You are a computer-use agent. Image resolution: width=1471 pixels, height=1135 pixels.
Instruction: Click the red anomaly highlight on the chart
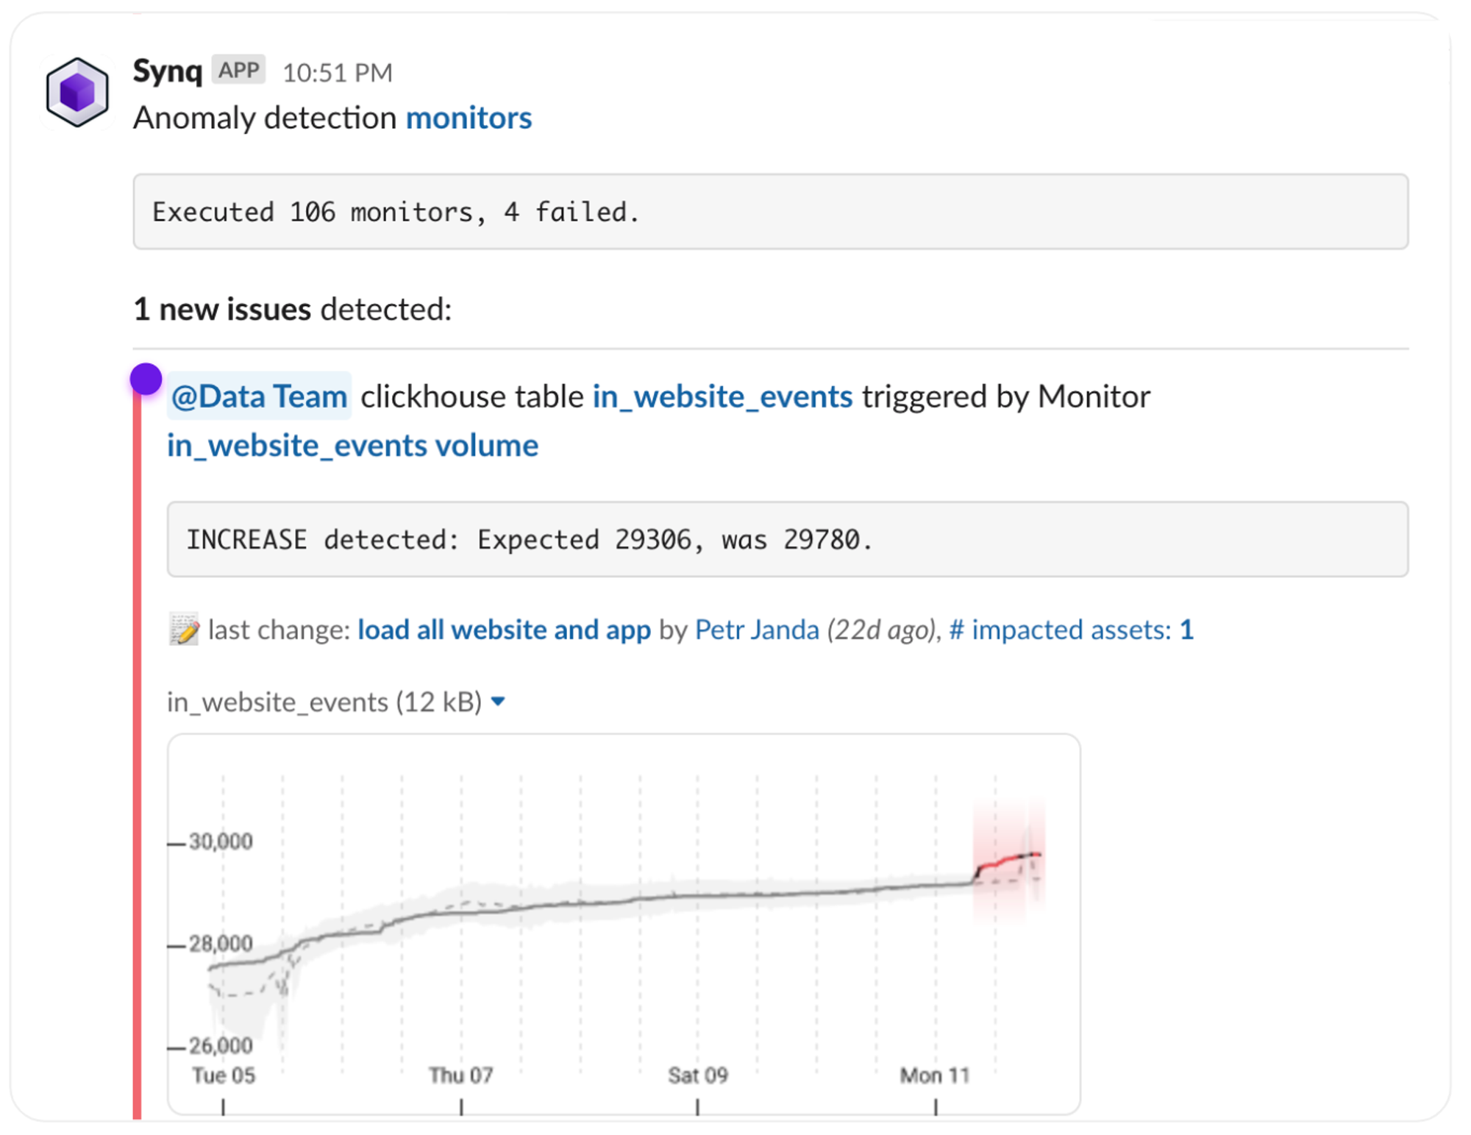1008,861
